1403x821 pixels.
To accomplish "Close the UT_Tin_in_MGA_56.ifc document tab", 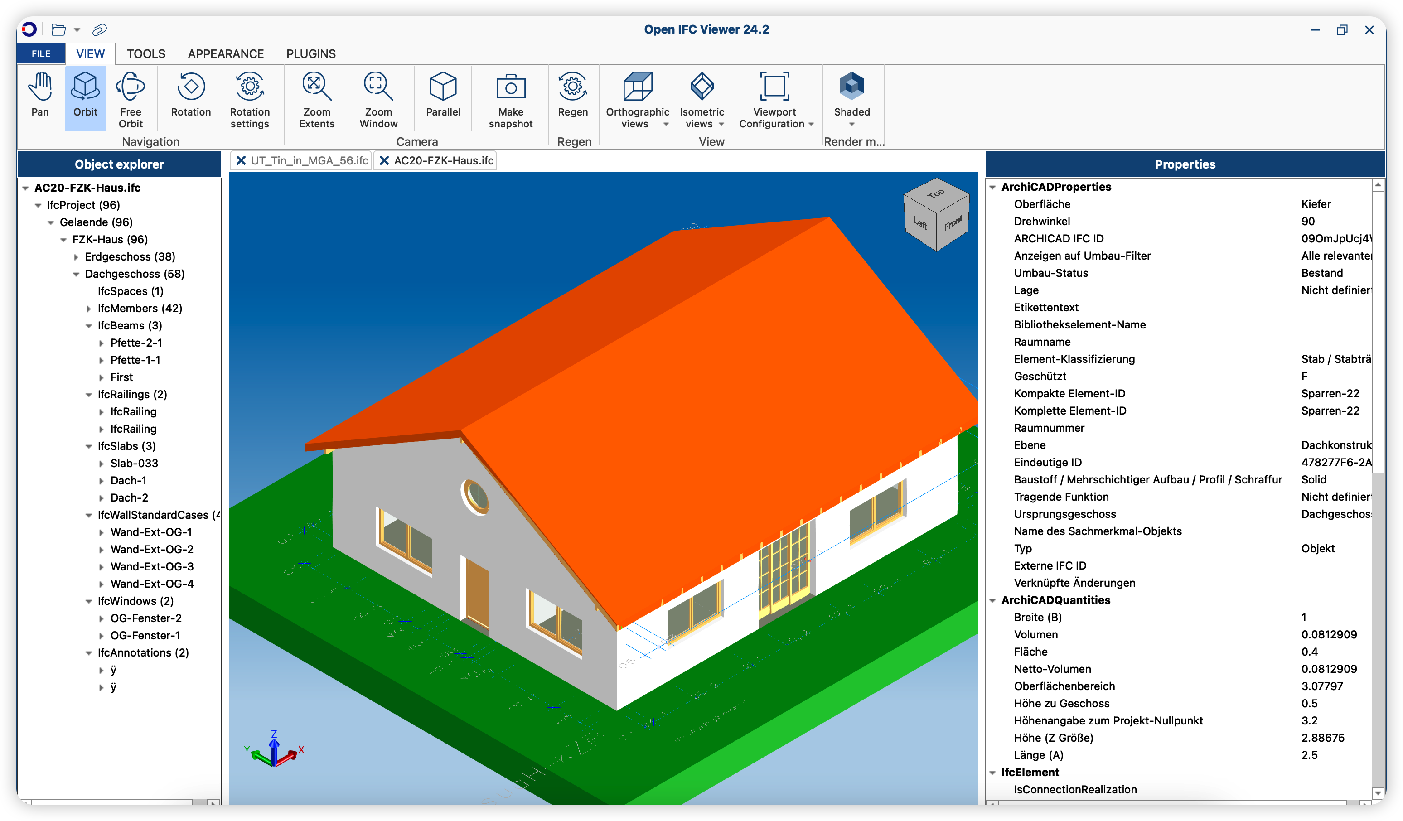I will coord(241,161).
